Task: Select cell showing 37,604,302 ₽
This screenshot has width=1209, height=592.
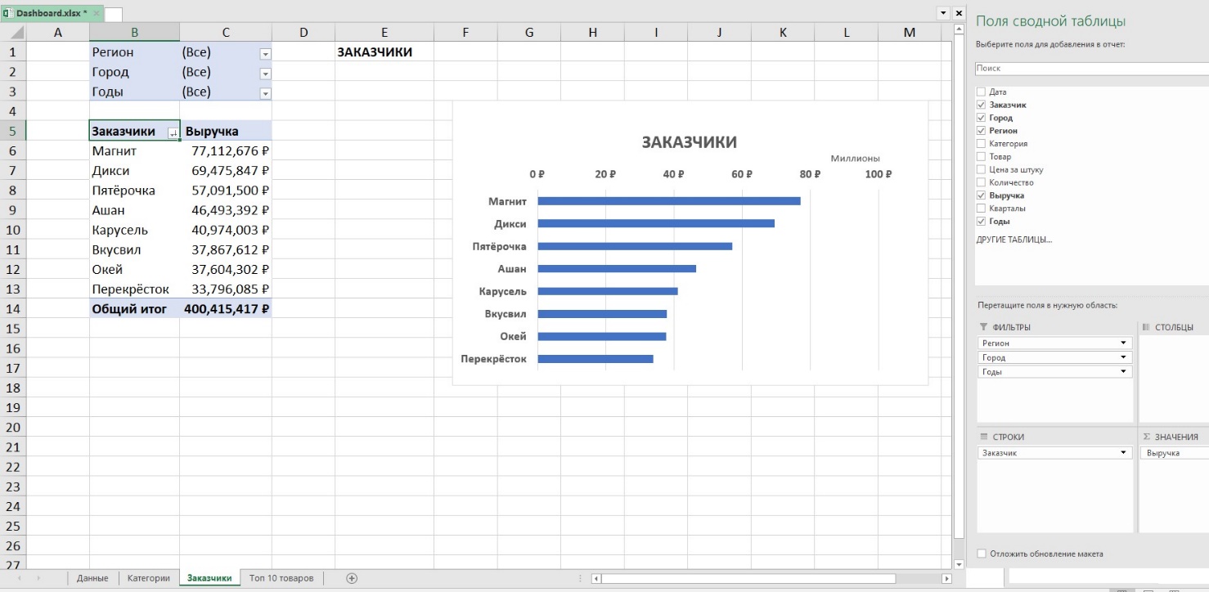Action: (x=225, y=269)
